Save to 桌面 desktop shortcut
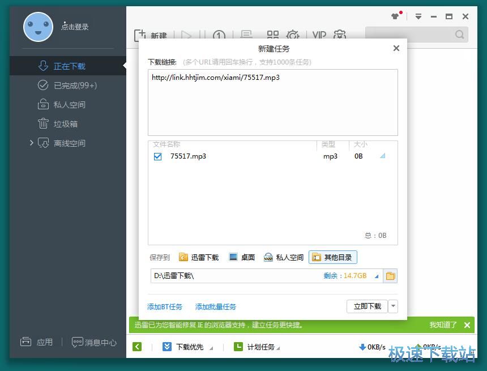 [242, 257]
